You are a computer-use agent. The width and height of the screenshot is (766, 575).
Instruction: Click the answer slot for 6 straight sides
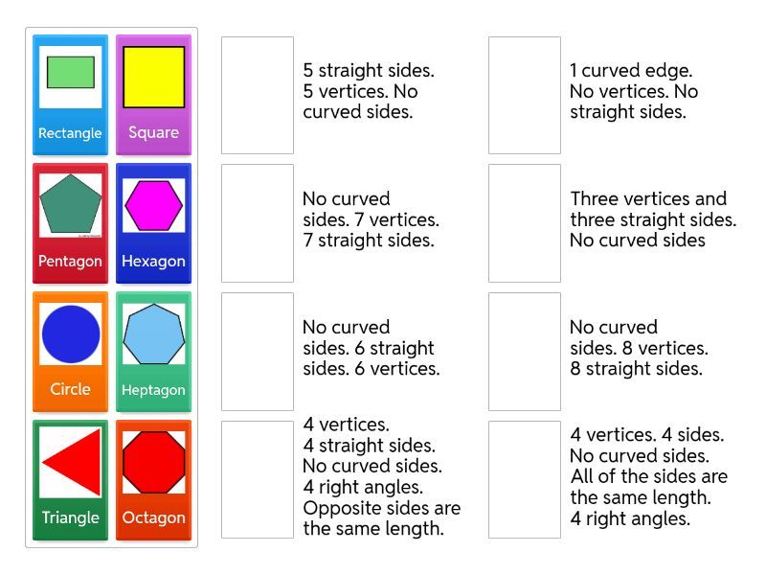258,352
